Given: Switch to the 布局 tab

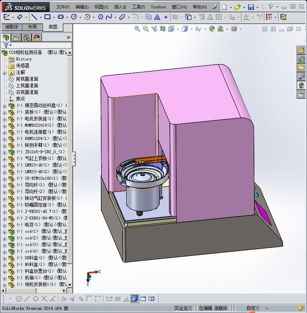Looking at the screenshot, I should 32,27.
